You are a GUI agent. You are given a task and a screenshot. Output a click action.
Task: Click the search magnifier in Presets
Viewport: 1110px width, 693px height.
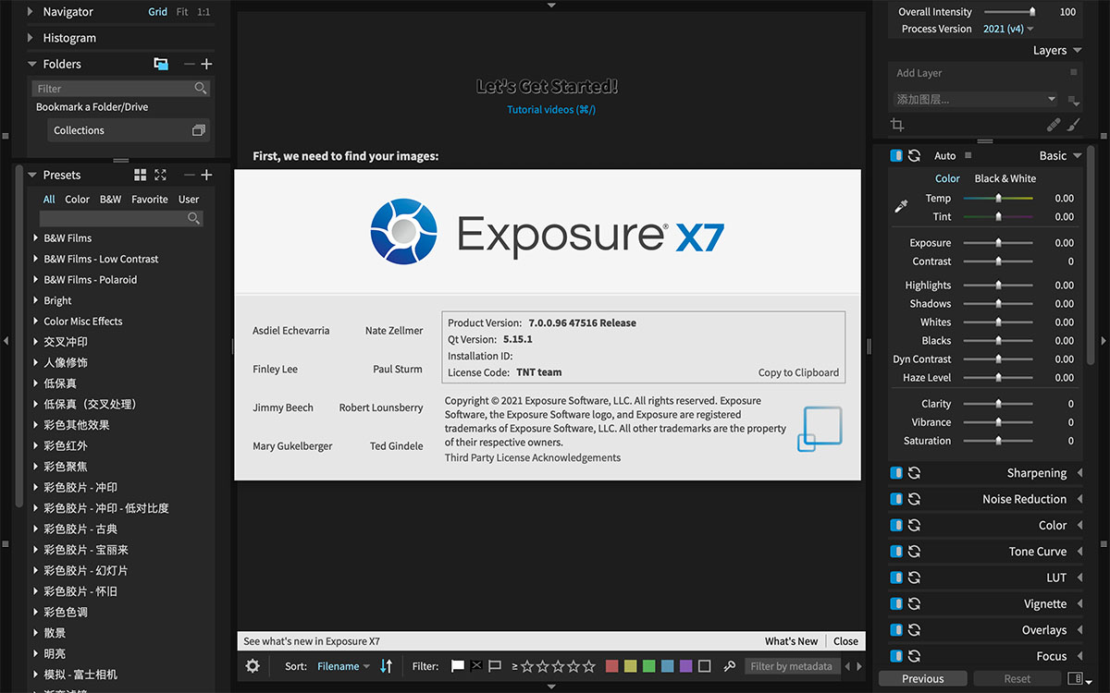tap(193, 218)
